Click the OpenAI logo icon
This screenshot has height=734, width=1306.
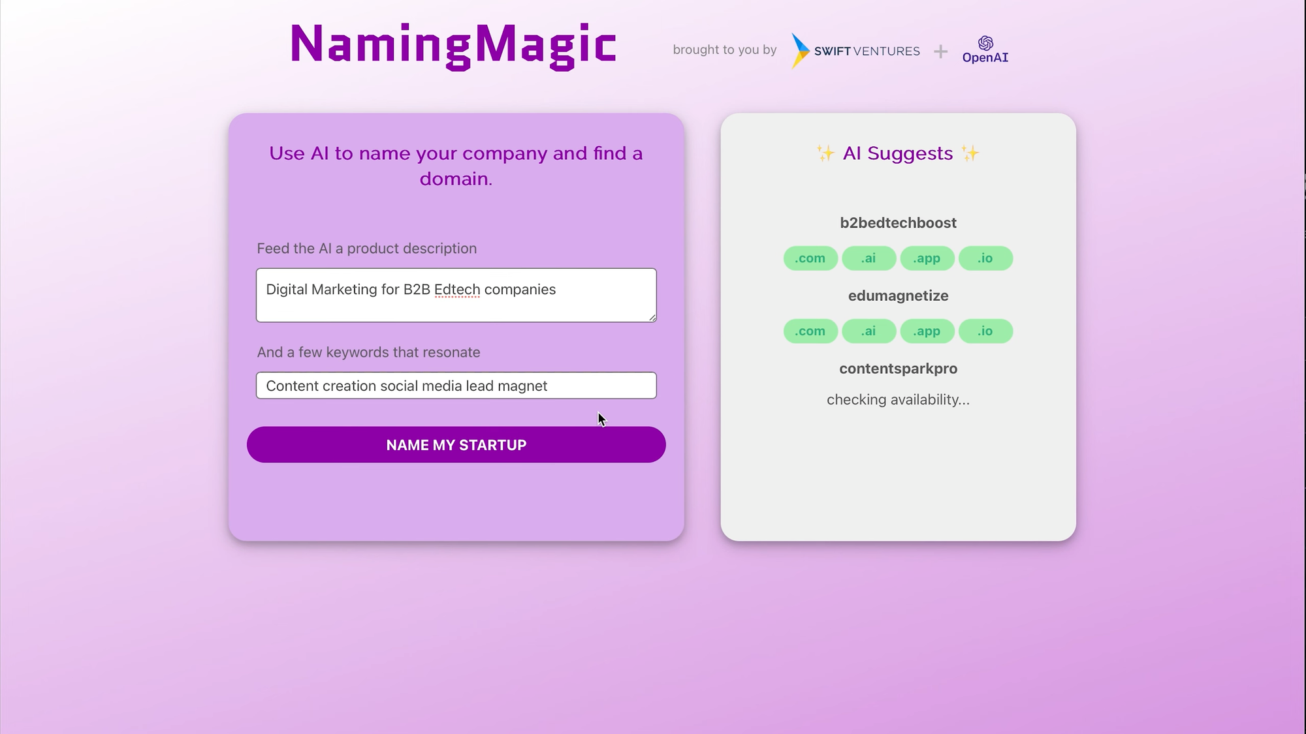[x=985, y=43]
